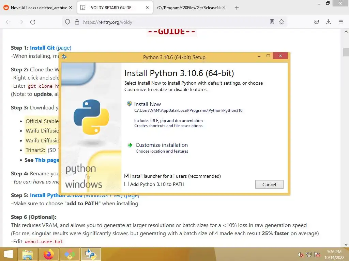This screenshot has height=261, width=349.
Task: Minimize the Firefox window
Action: 319,3
